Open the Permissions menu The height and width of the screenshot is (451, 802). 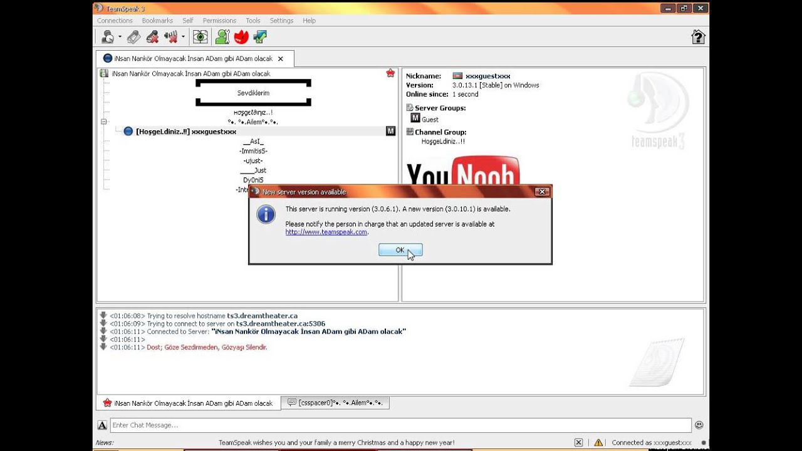pyautogui.click(x=219, y=21)
